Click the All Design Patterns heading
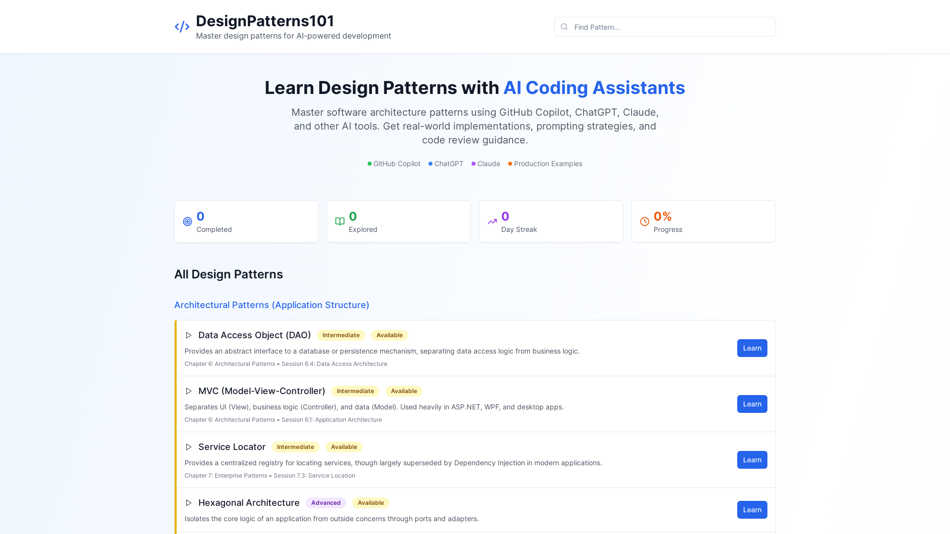950x534 pixels. pos(229,274)
